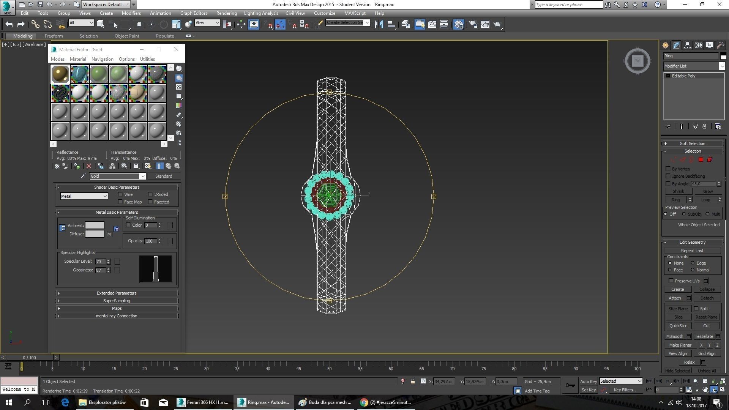Open the Material Editor from the main toolbar
The image size is (729, 410).
click(x=458, y=24)
